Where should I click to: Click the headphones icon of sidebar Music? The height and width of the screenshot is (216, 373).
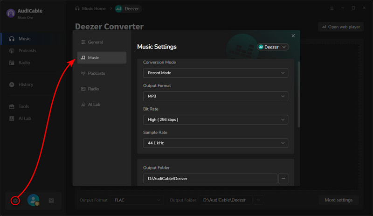(12, 39)
